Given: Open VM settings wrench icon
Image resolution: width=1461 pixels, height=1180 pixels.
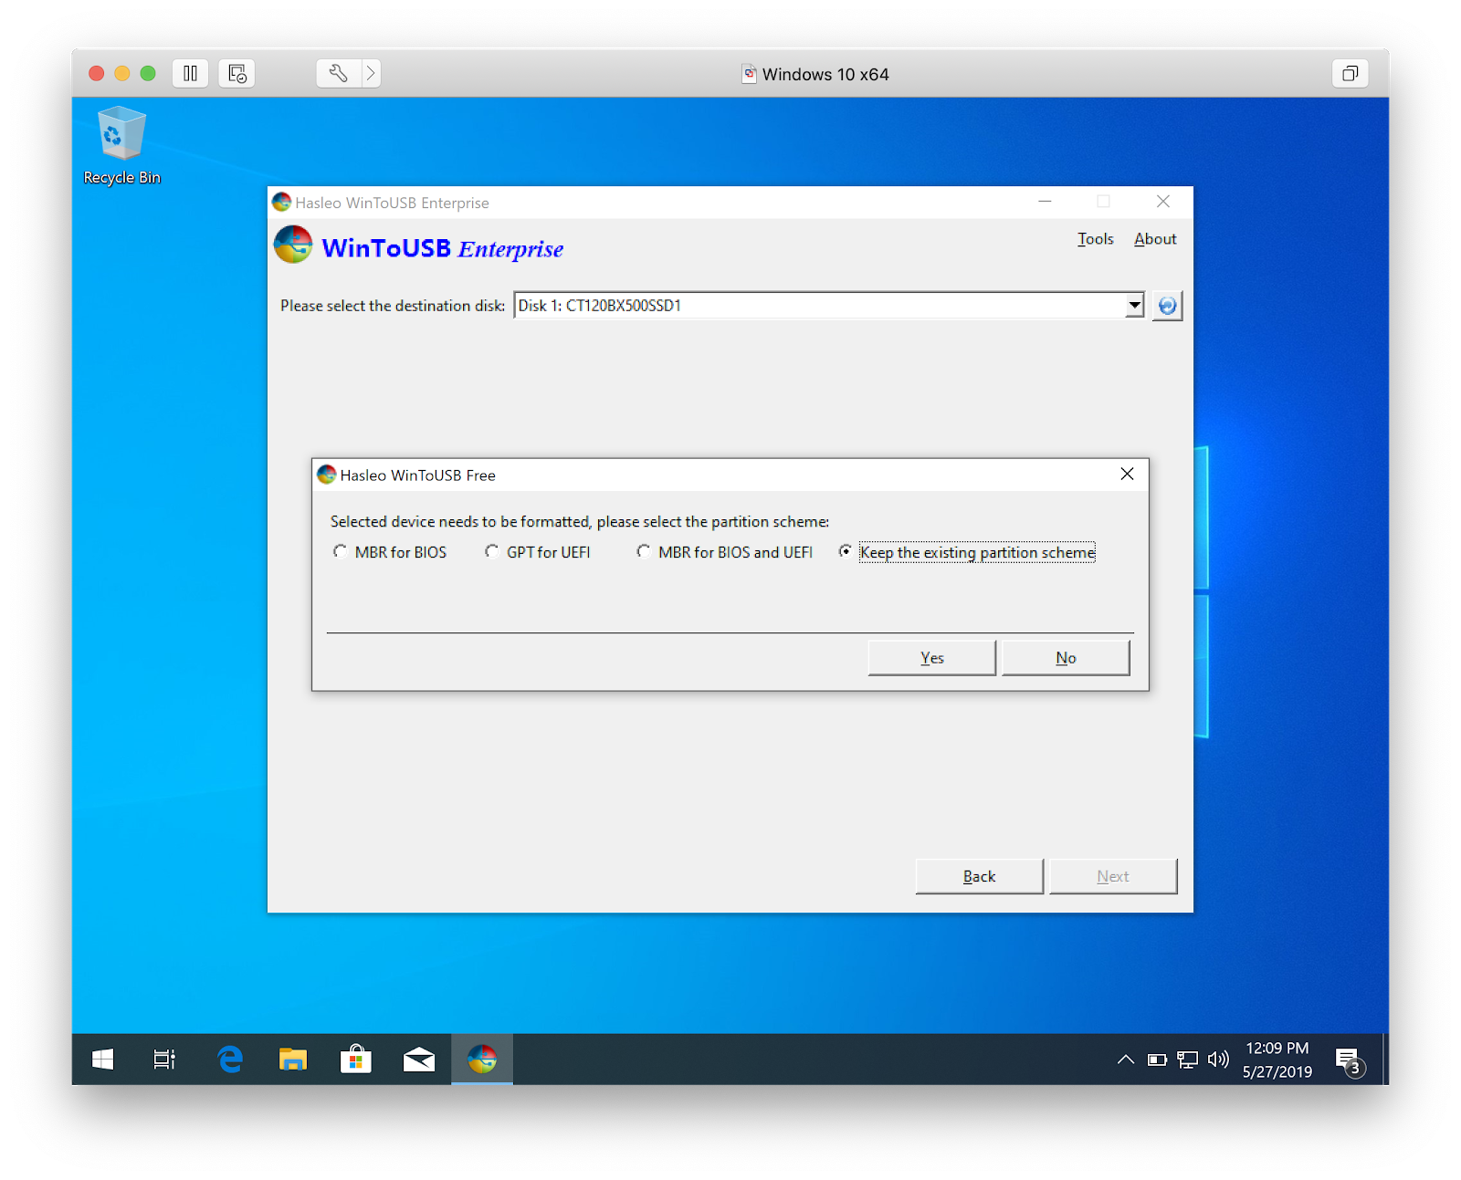Looking at the screenshot, I should (338, 73).
